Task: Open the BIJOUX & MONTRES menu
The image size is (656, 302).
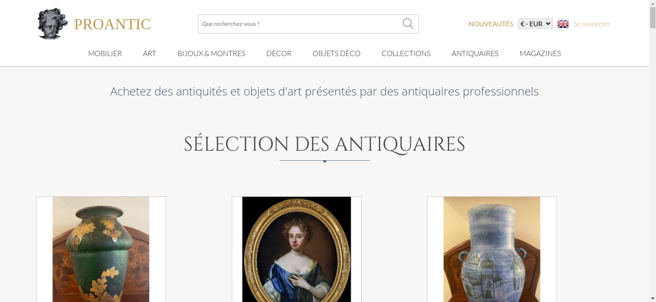Action: (211, 53)
